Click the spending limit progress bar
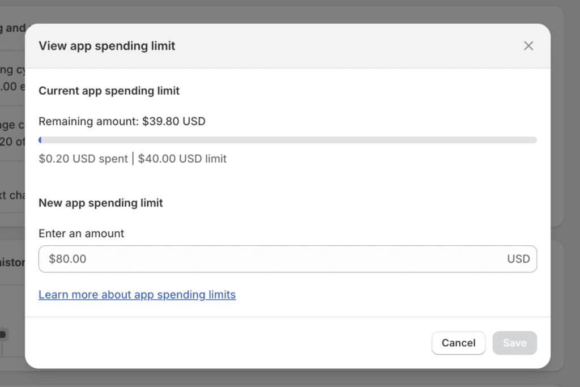The width and height of the screenshot is (580, 387). pyautogui.click(x=288, y=140)
